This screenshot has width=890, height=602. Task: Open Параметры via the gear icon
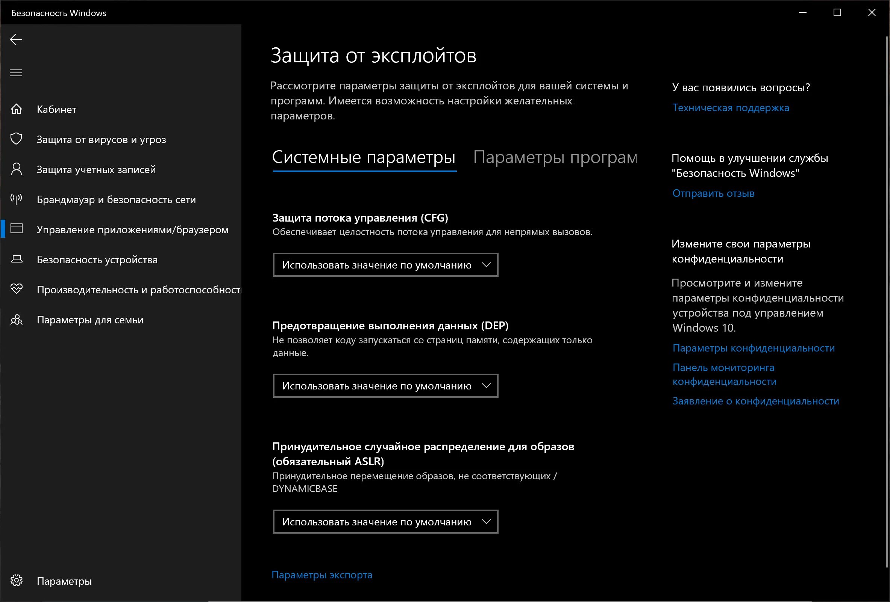click(x=17, y=581)
